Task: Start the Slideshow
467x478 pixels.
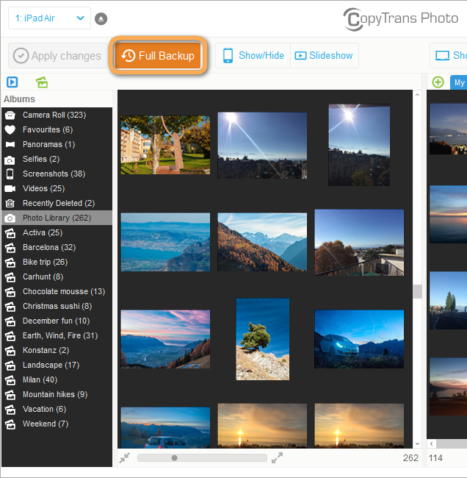Action: click(x=324, y=56)
